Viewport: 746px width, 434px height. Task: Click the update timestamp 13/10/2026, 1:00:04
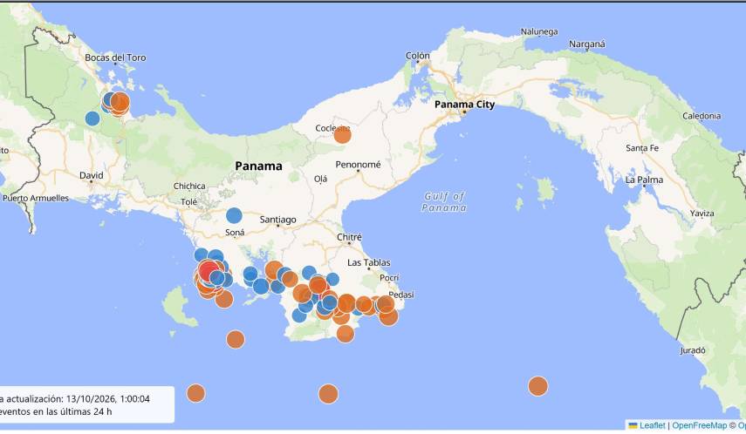(108, 399)
